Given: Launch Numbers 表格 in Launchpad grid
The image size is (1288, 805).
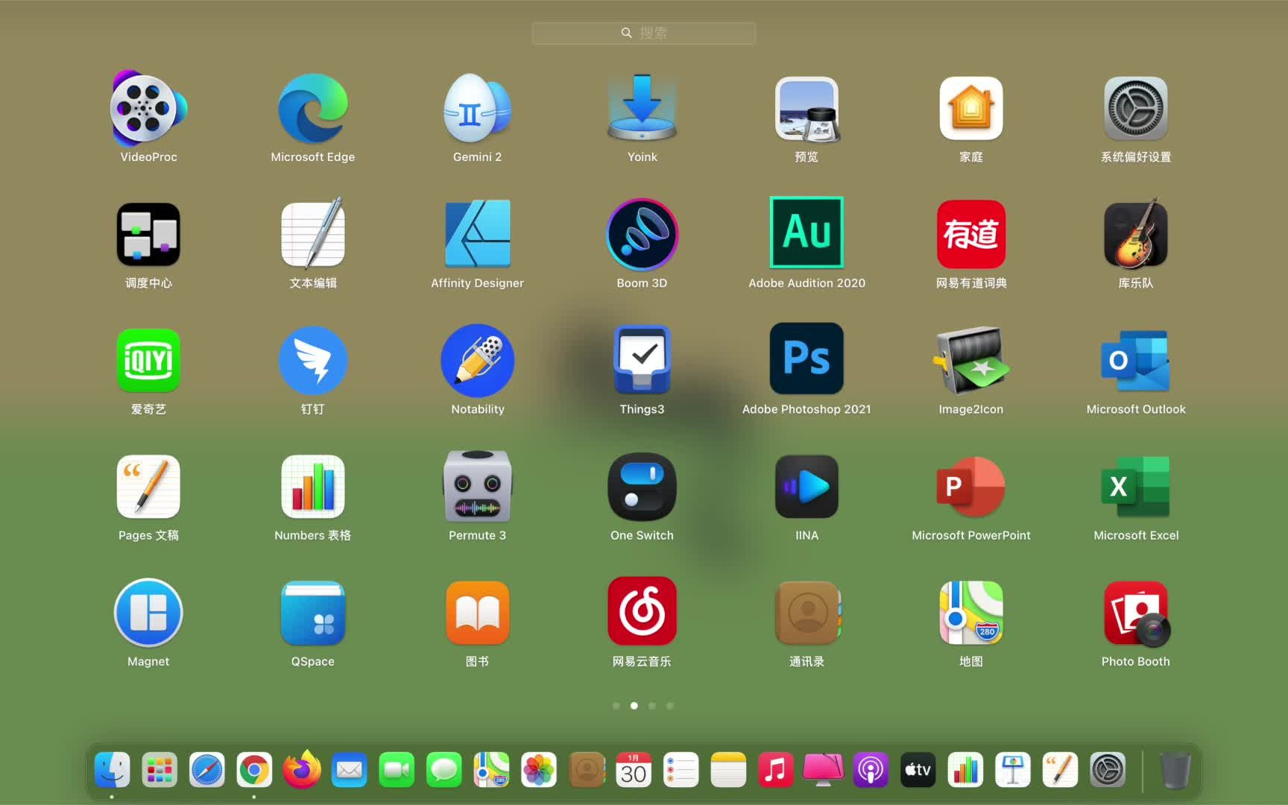Looking at the screenshot, I should (313, 487).
